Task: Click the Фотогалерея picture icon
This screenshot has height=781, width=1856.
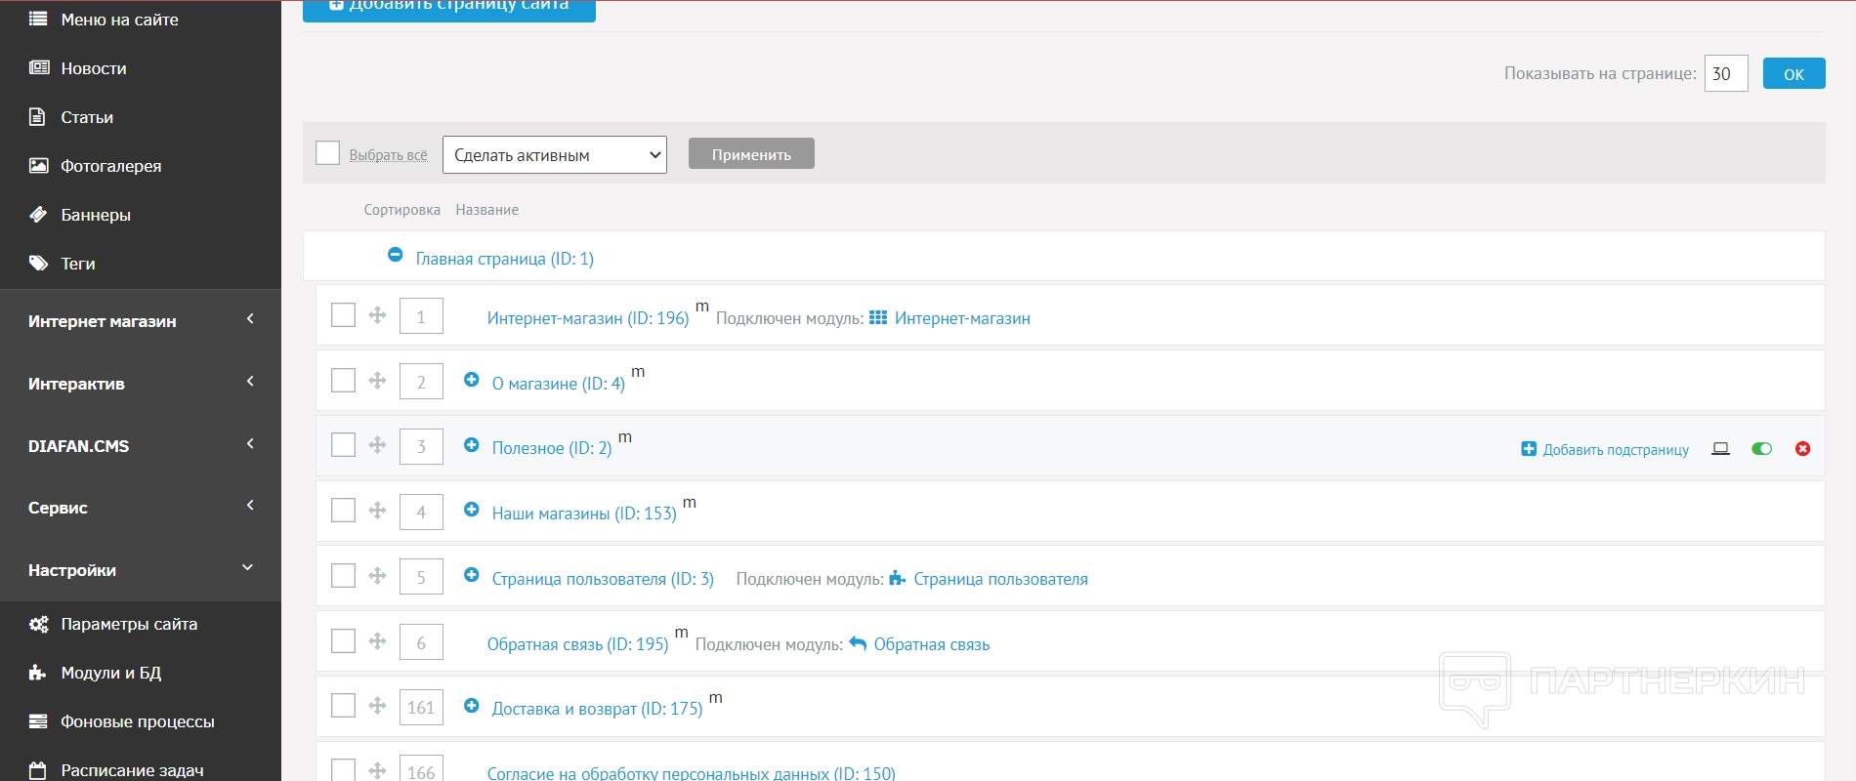Action: [39, 165]
